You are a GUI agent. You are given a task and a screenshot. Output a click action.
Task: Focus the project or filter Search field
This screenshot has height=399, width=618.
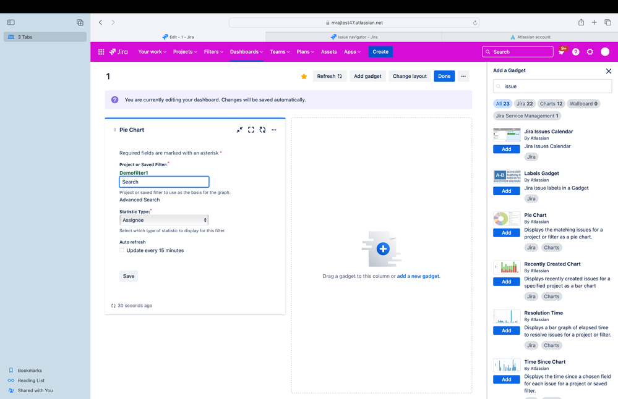tap(164, 182)
